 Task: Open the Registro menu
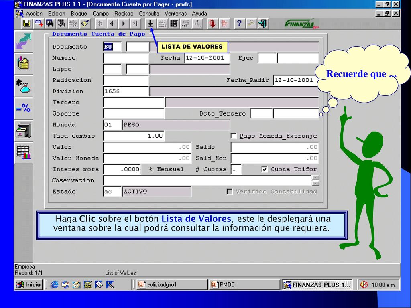tap(124, 14)
